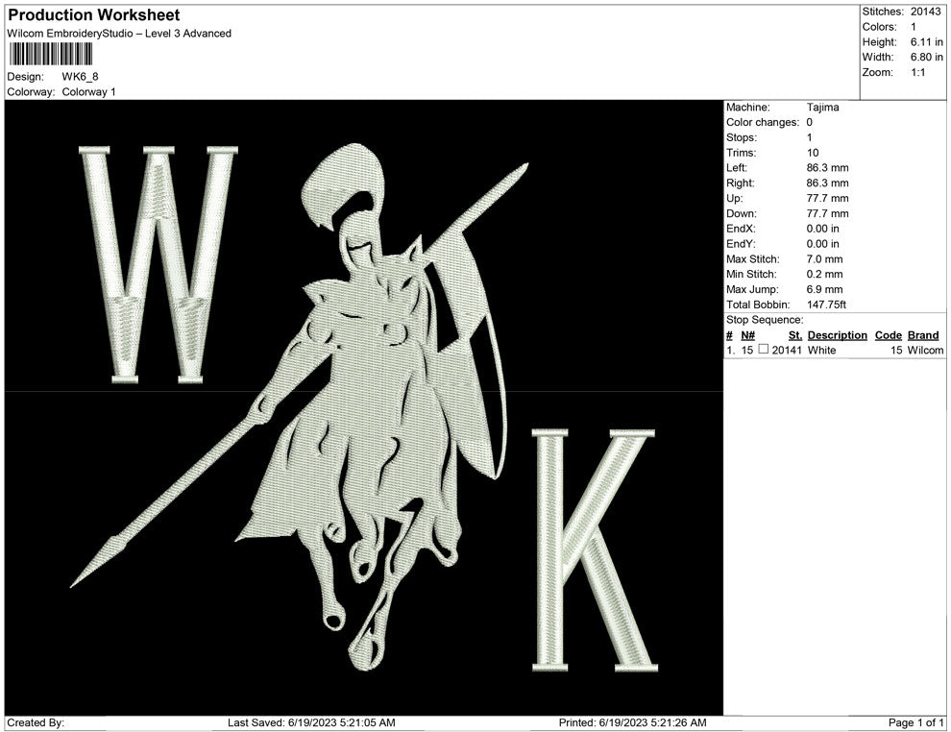
Task: Click the Last Saved timestamp in footer
Action: tap(311, 722)
